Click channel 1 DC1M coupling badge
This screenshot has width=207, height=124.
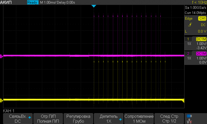tap(201, 39)
